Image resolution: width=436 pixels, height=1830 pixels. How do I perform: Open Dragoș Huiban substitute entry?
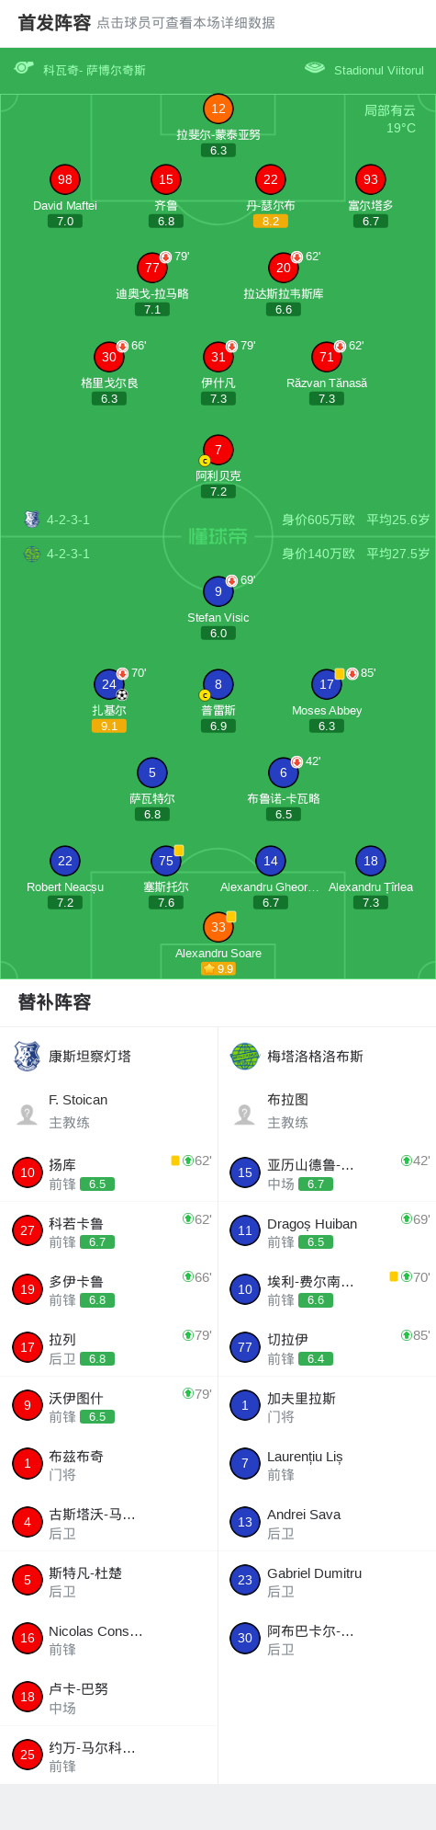point(327,1232)
